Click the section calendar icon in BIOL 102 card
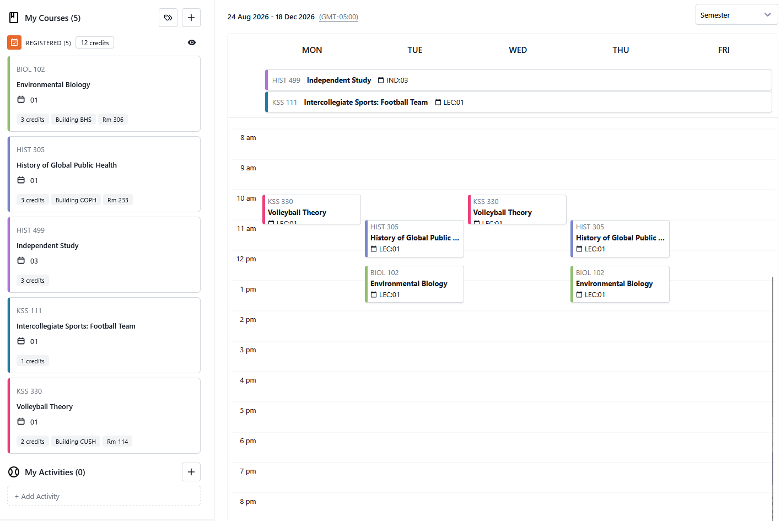The width and height of the screenshot is (781, 521). 21,100
